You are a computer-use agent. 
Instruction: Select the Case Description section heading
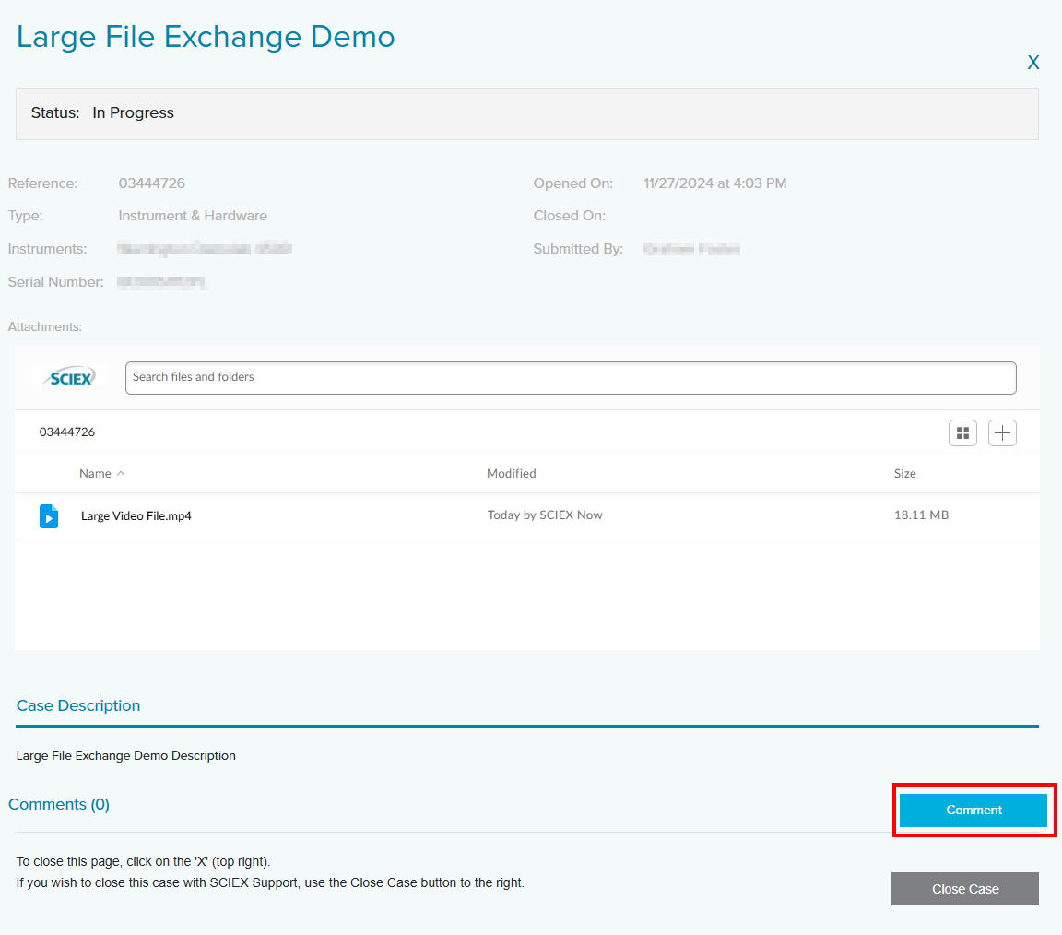tap(78, 705)
